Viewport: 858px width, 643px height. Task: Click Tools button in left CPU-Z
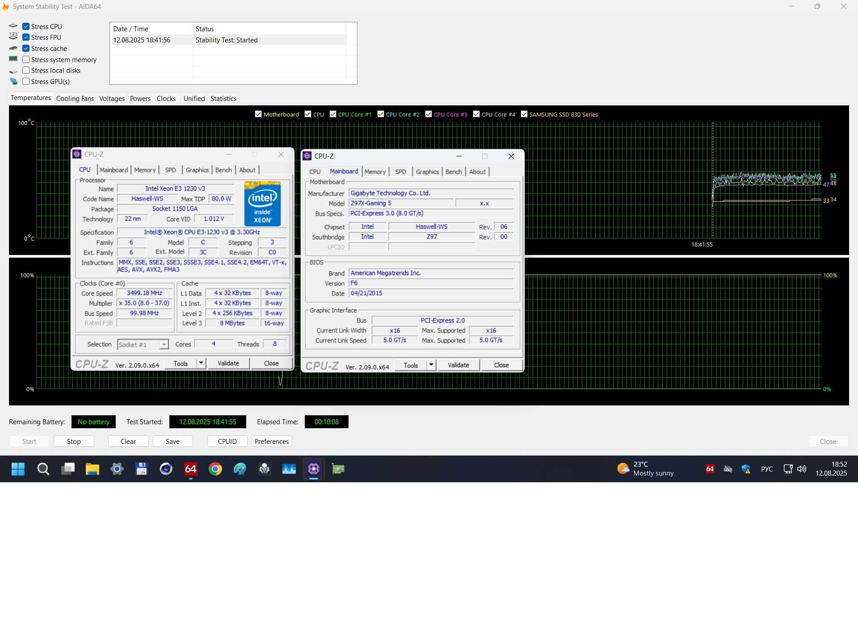[181, 363]
